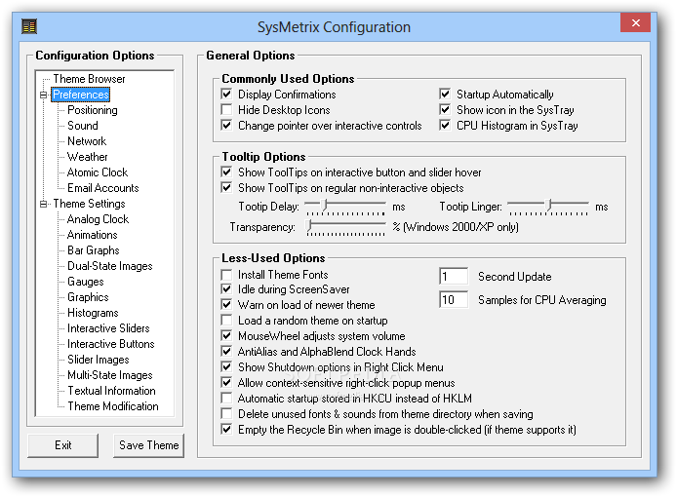This screenshot has width=677, height=497.
Task: Open Dual-State Images settings
Action: coord(110,266)
